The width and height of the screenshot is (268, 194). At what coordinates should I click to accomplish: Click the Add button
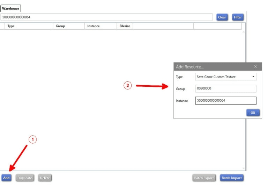(x=6, y=178)
